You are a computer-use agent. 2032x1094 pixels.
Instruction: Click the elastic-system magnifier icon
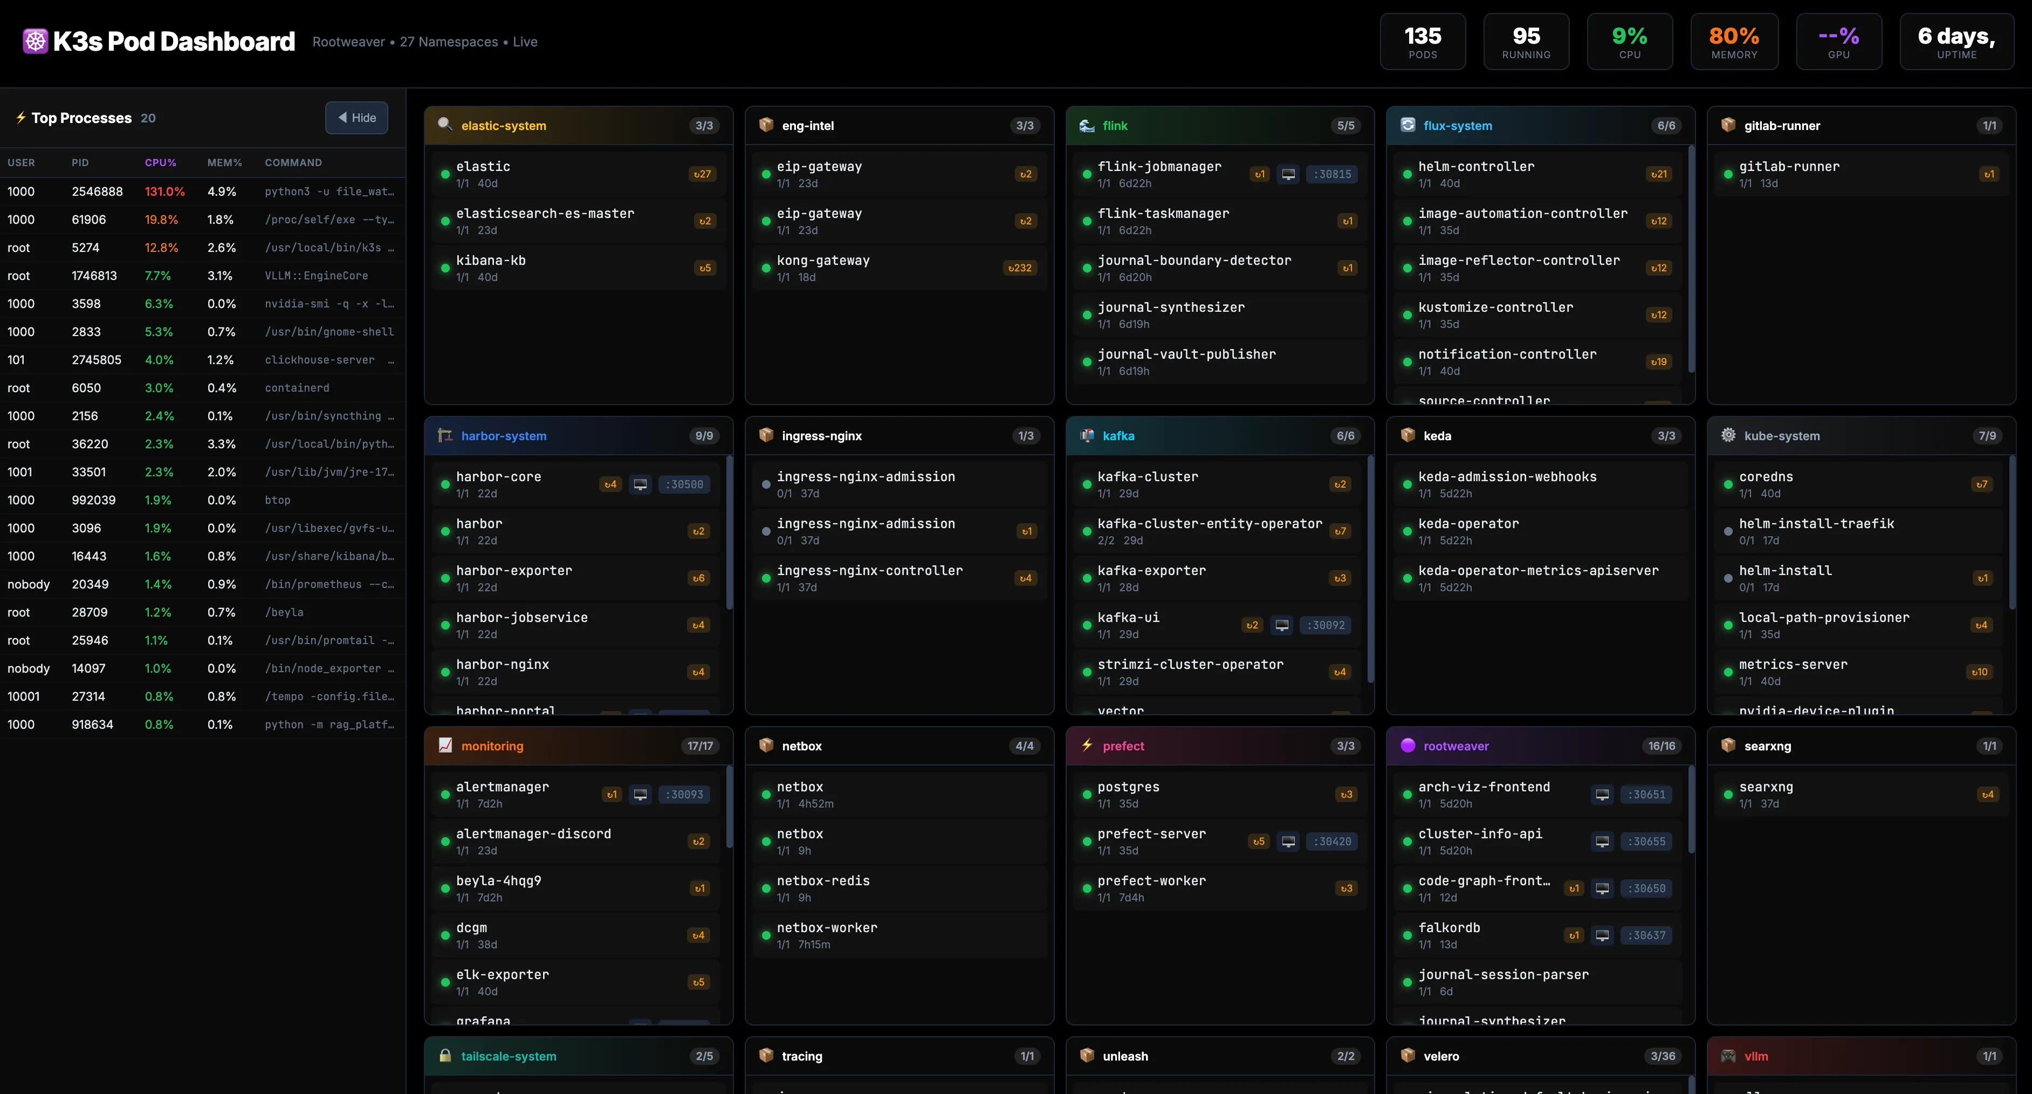[445, 125]
